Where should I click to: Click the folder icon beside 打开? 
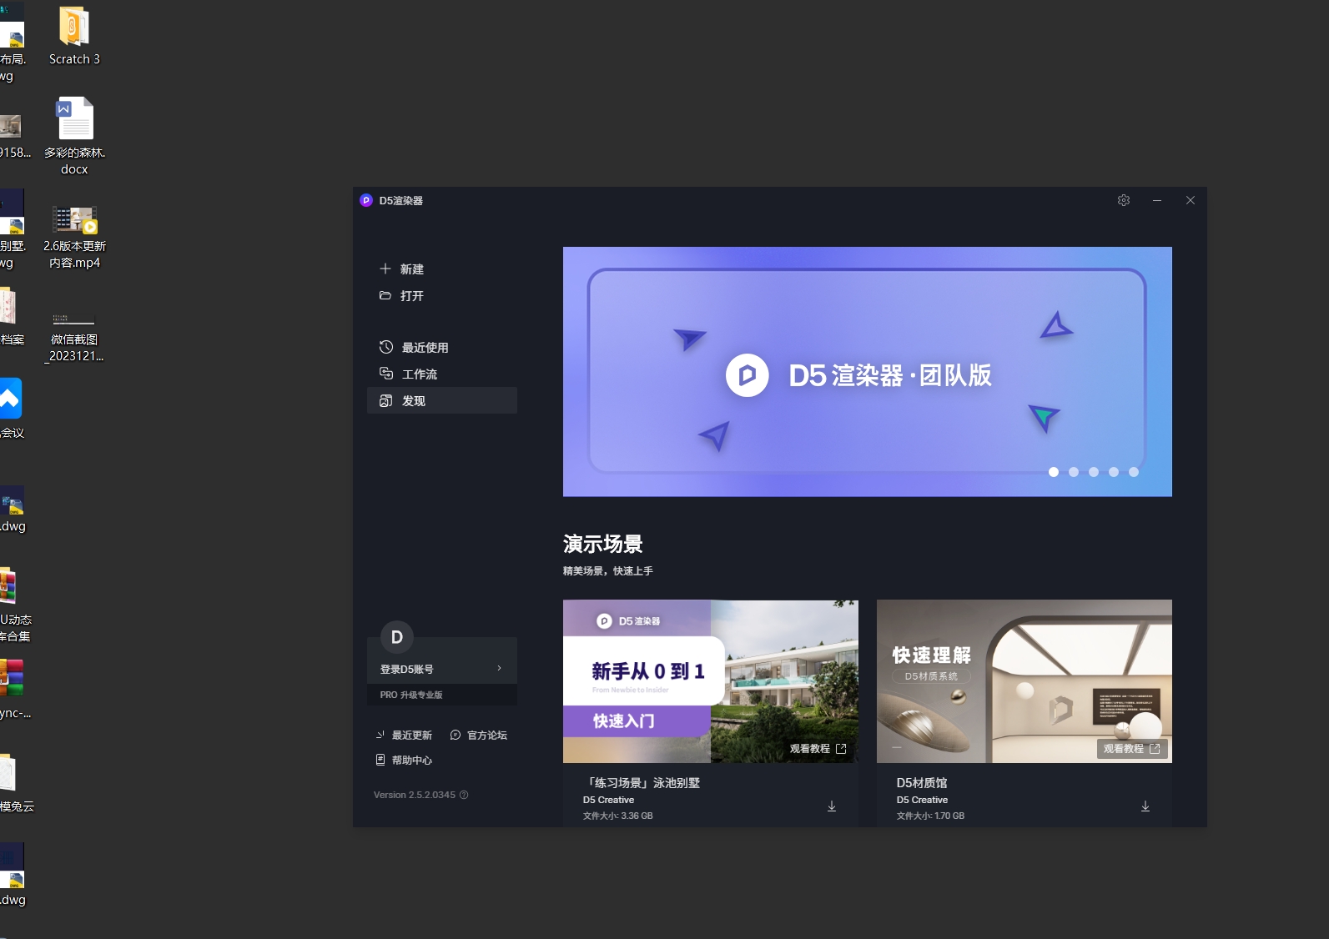pyautogui.click(x=385, y=295)
